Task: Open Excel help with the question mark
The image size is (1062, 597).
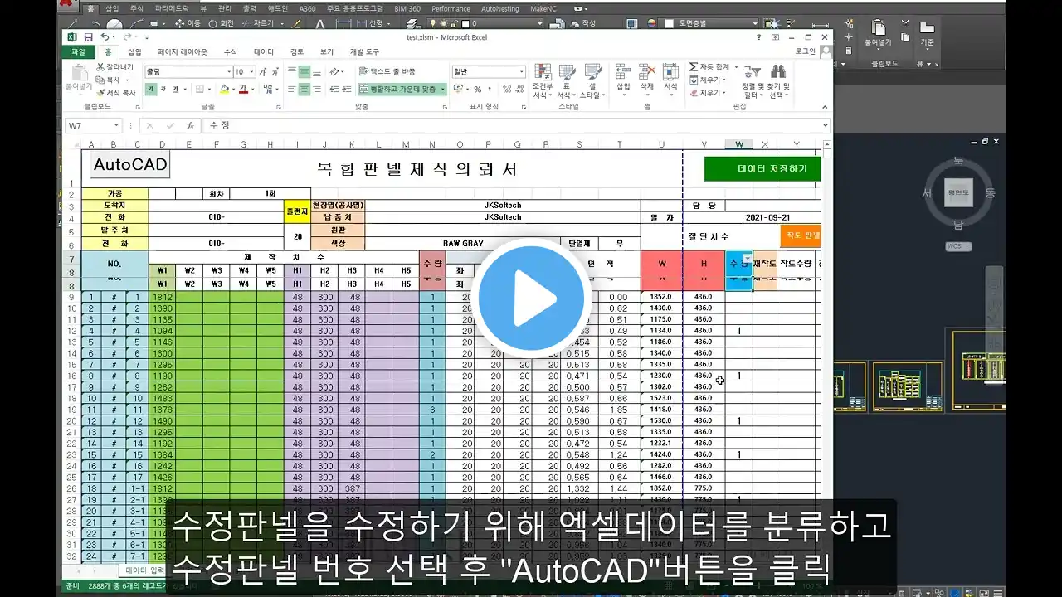Action: click(759, 37)
